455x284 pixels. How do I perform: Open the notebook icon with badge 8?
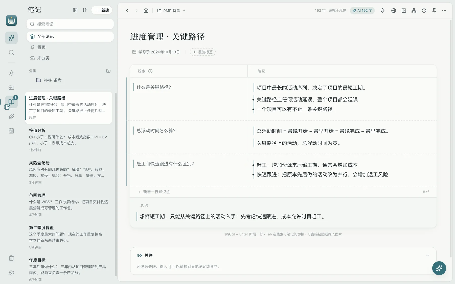tap(11, 102)
